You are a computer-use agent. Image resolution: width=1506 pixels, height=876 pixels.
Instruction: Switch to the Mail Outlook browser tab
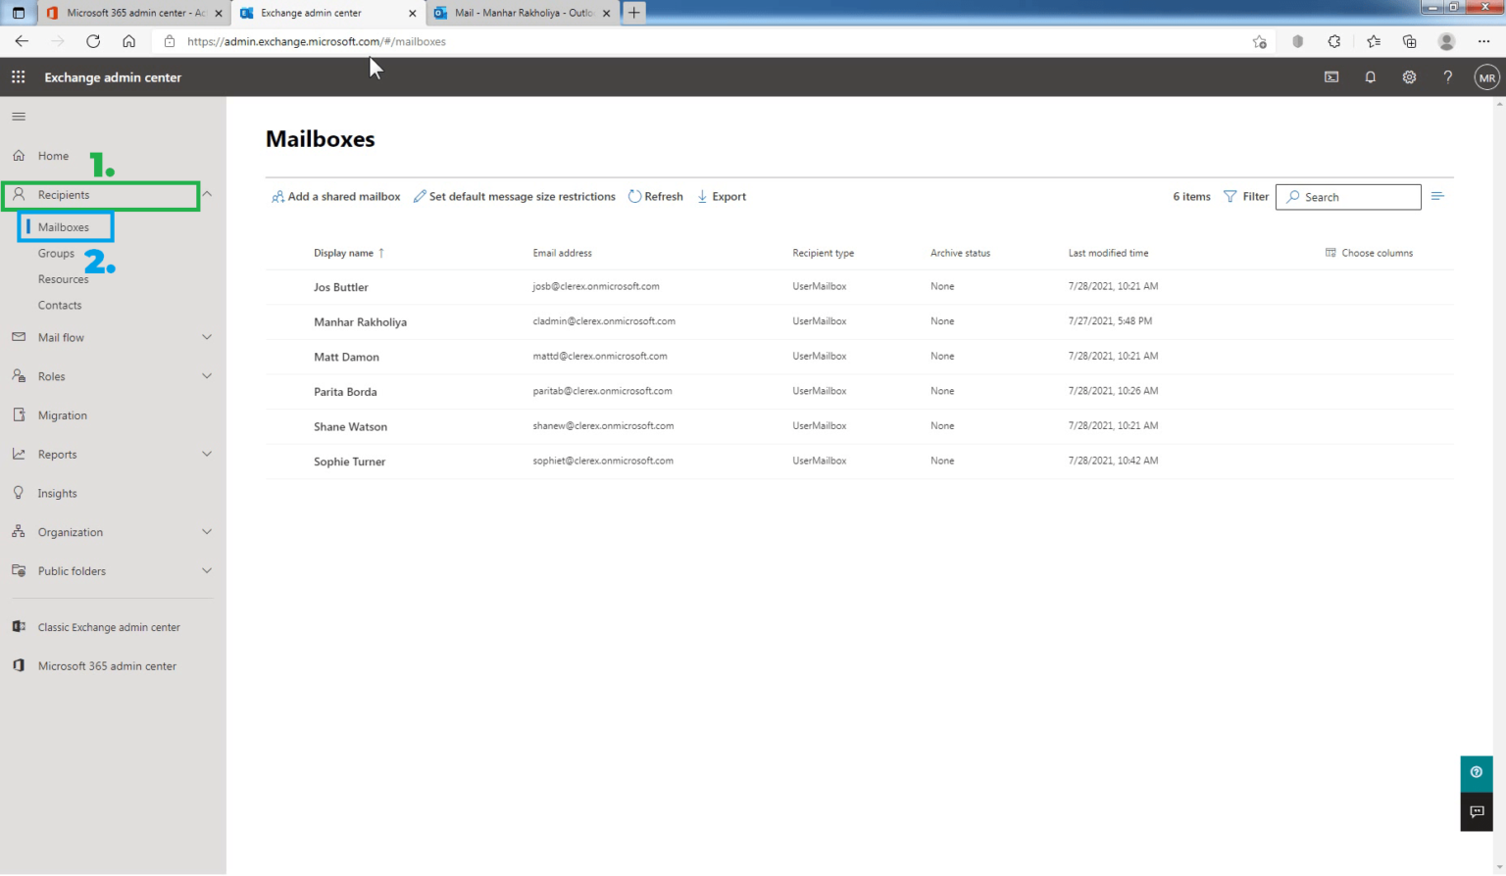[523, 13]
